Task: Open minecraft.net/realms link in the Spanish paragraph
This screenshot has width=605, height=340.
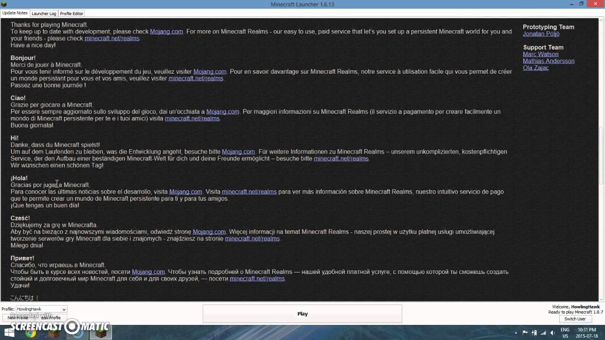Action: point(249,192)
